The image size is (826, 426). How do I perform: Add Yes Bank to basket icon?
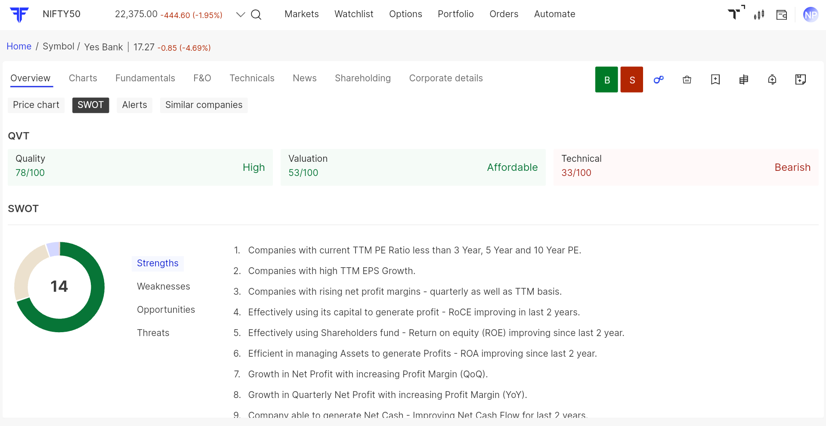(687, 80)
